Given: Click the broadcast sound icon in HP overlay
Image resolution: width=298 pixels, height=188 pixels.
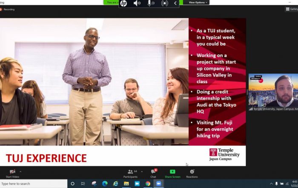Looking at the screenshot, I should coord(165,3).
